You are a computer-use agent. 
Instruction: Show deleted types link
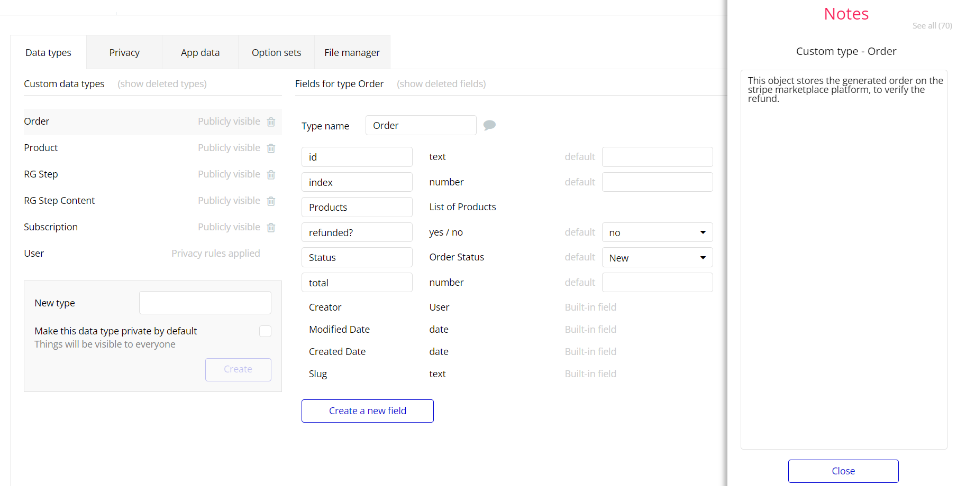(x=162, y=84)
